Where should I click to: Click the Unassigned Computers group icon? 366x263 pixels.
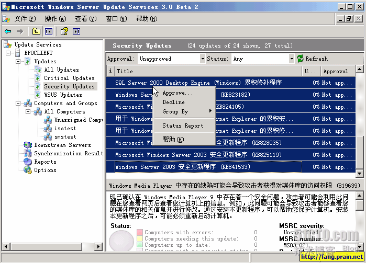click(x=48, y=120)
